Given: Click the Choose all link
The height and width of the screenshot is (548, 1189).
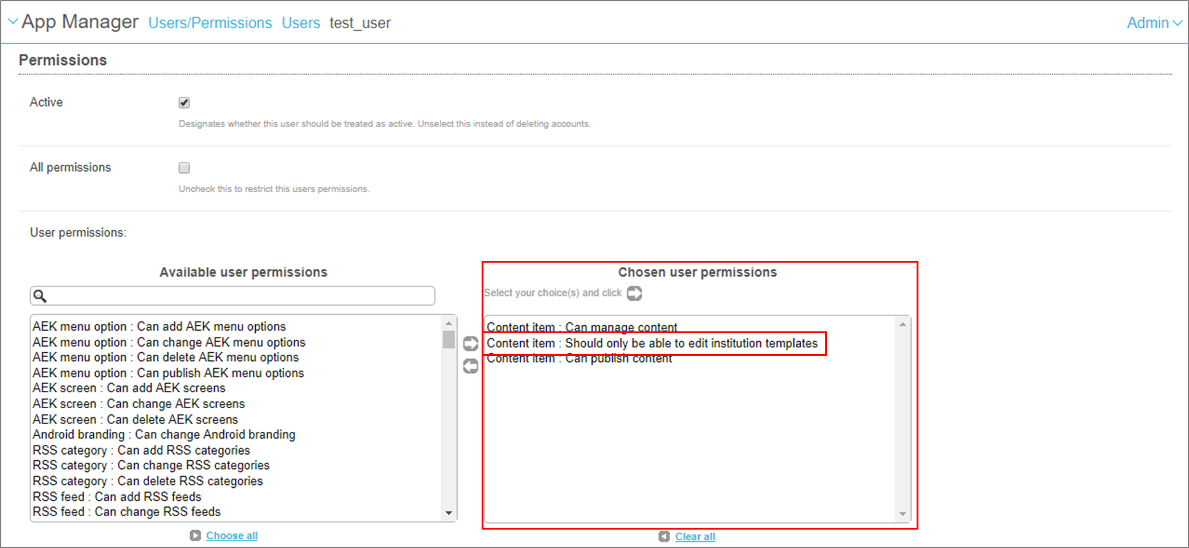Looking at the screenshot, I should 232,536.
